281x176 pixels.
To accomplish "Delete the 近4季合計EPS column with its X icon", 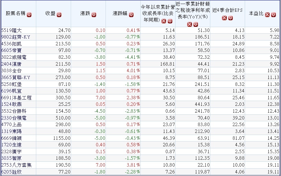I will click(x=224, y=18).
